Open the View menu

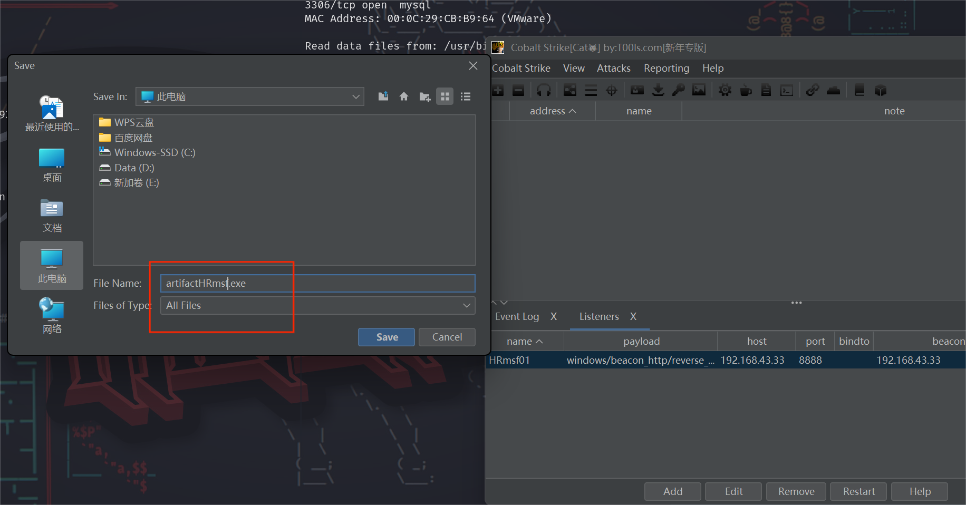(x=574, y=69)
